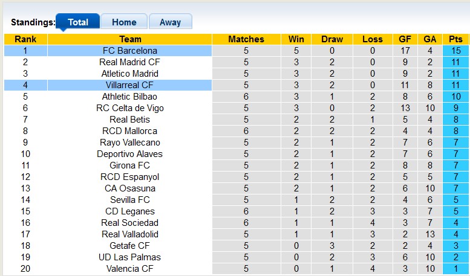Click FC Barcelona's 15 points cell
The image size is (470, 276).
point(455,51)
